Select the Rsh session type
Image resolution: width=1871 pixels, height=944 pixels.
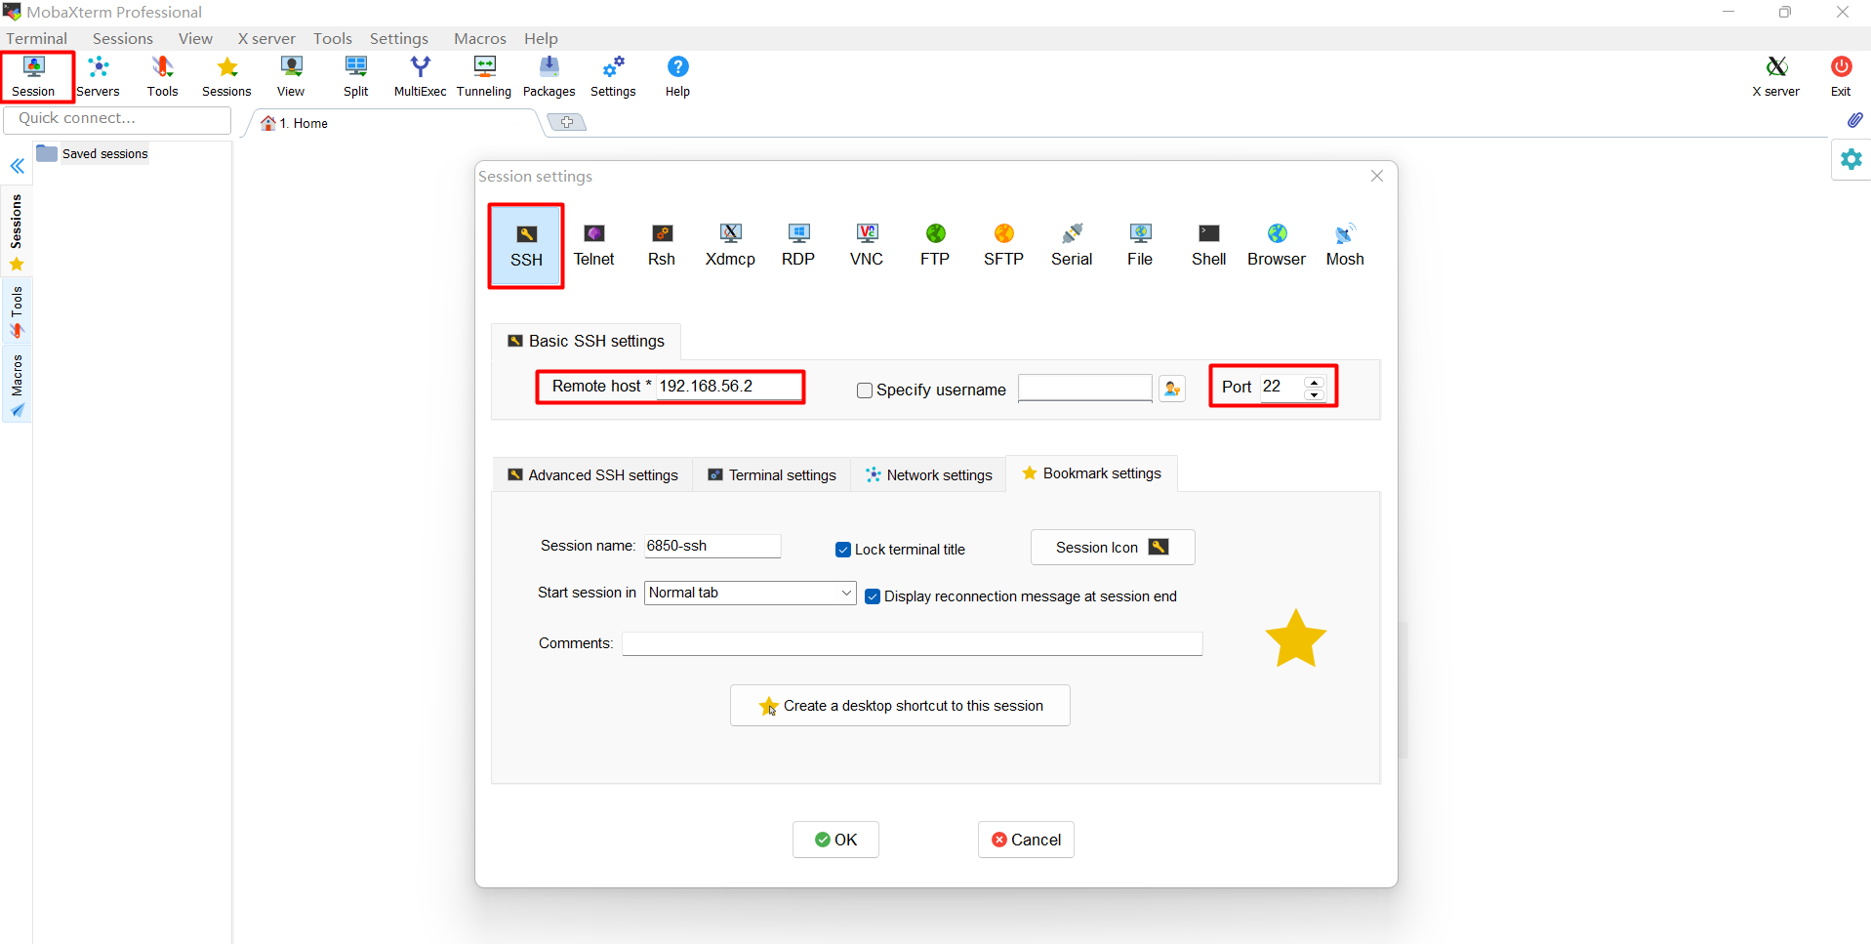click(x=662, y=245)
